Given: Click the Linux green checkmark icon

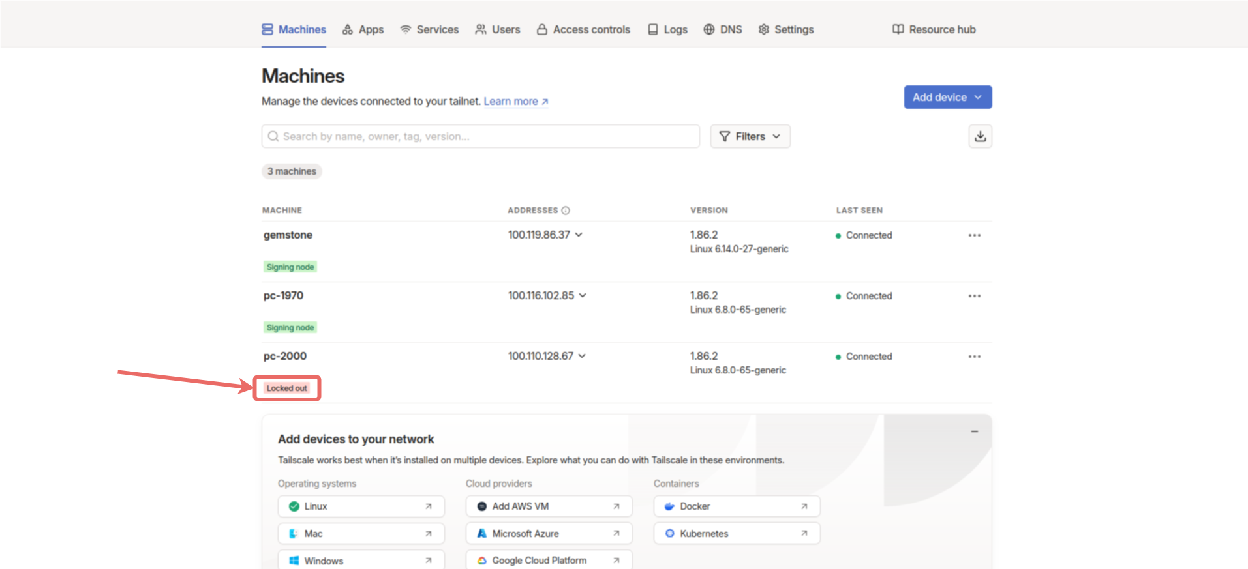Looking at the screenshot, I should coord(294,506).
